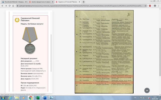Click the Воинское звание красноармеец line

pos(32,73)
